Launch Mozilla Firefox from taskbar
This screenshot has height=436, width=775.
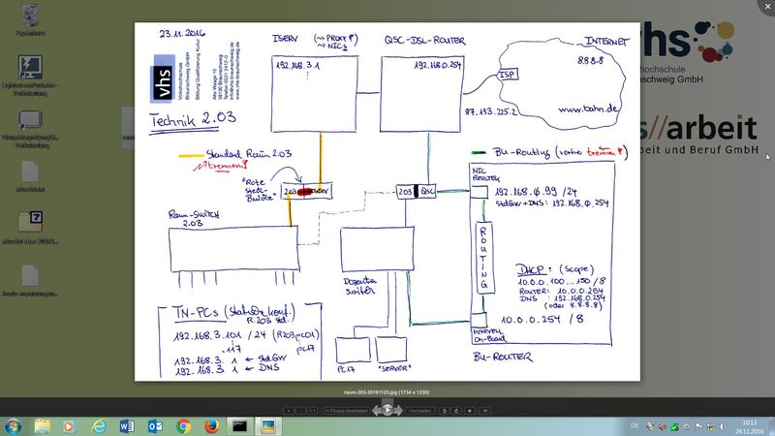click(211, 426)
